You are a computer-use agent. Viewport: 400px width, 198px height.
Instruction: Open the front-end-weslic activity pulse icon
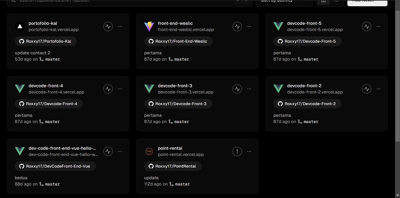(237, 26)
